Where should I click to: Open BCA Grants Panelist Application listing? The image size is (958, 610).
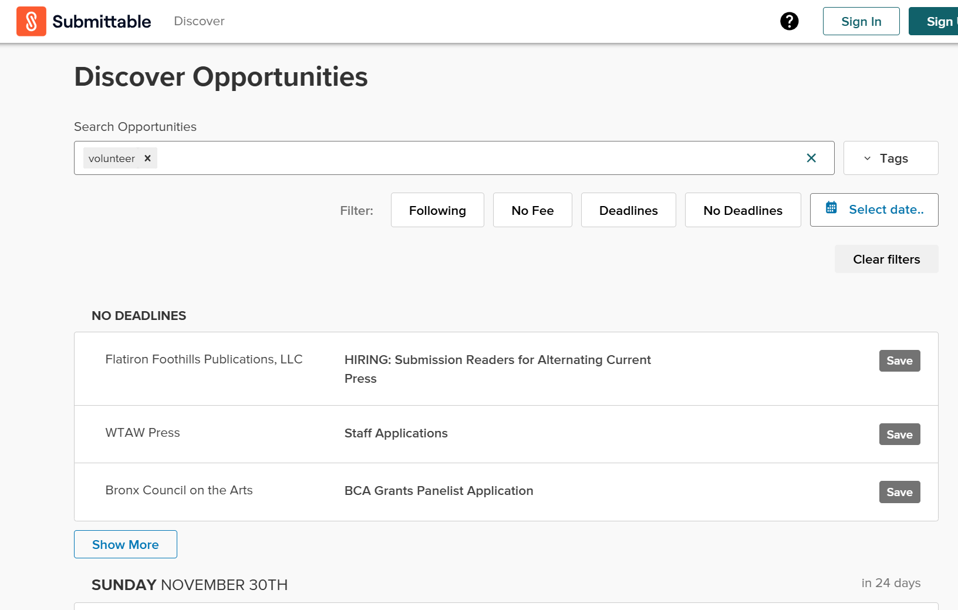pos(438,491)
